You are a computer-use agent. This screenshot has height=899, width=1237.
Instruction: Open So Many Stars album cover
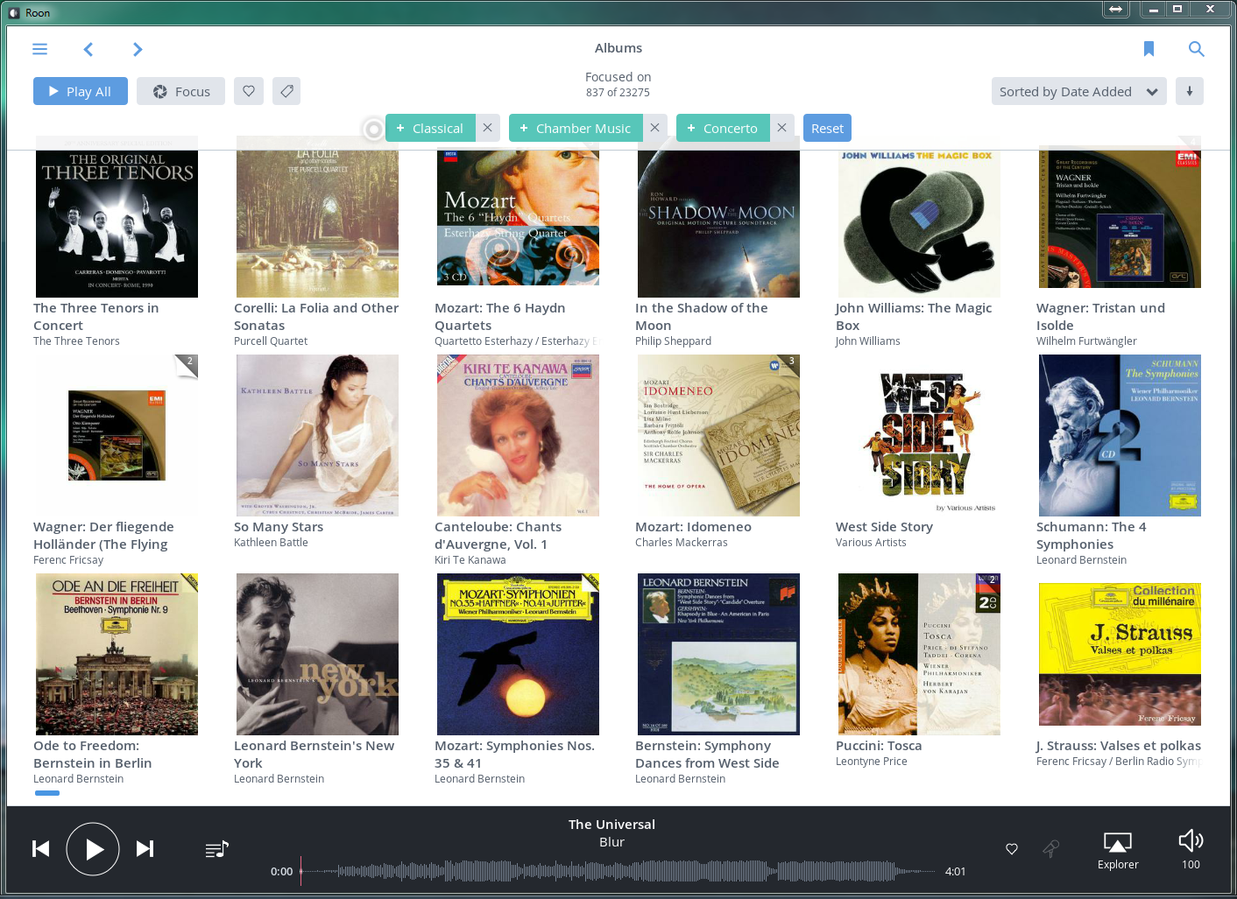(x=317, y=435)
